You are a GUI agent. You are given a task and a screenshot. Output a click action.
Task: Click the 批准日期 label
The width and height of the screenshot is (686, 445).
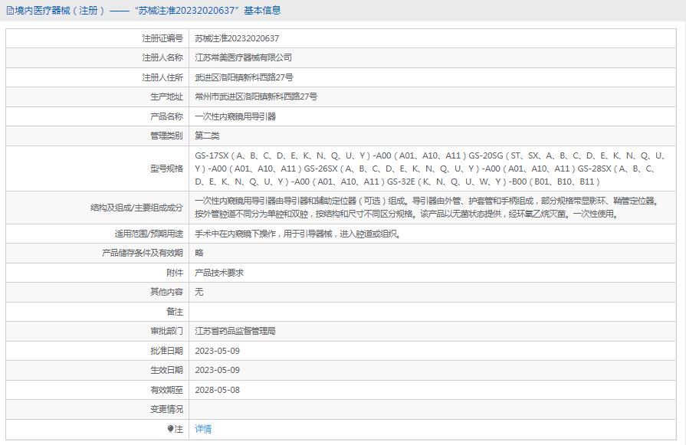166,351
